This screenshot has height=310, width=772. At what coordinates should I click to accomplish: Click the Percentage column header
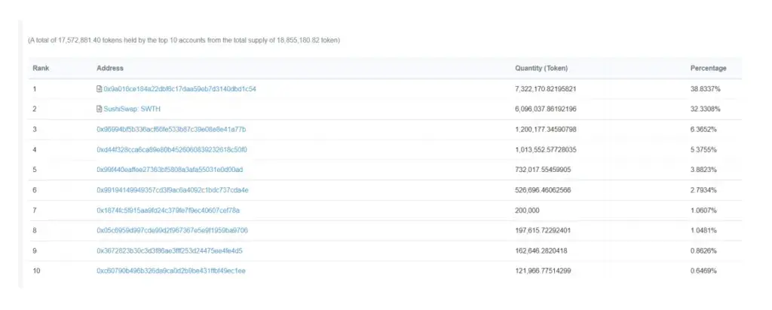pos(709,69)
